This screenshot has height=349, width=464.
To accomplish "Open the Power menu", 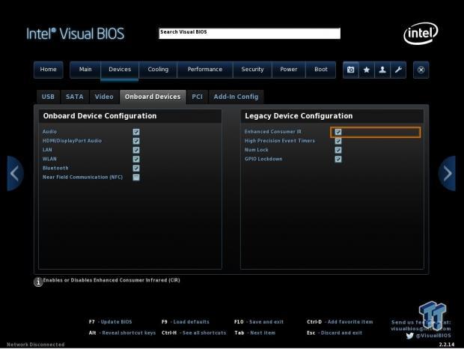I will click(x=289, y=70).
